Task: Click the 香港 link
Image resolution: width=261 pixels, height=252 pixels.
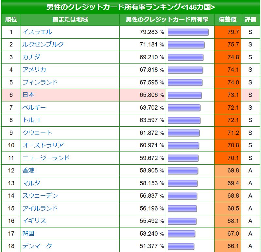Action: [28, 171]
